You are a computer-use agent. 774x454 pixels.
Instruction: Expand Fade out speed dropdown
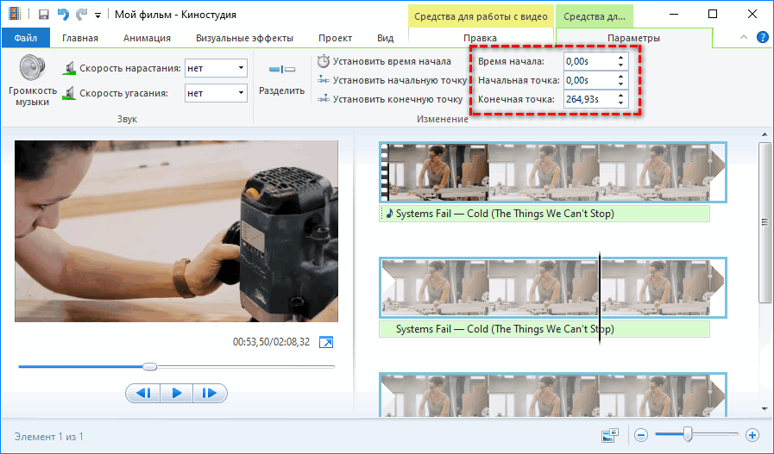click(240, 93)
